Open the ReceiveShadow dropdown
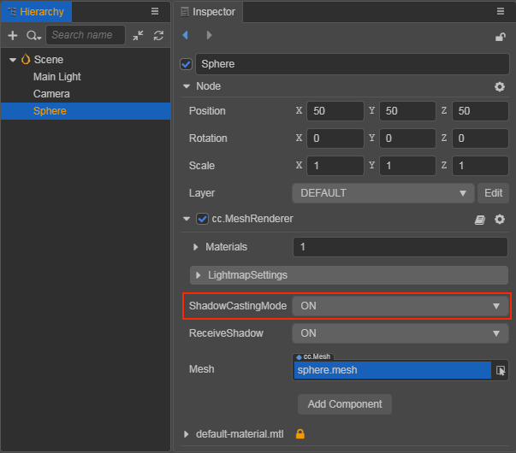The height and width of the screenshot is (453, 516). tap(400, 333)
